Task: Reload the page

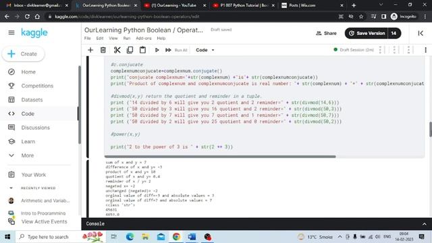Action: [27, 16]
